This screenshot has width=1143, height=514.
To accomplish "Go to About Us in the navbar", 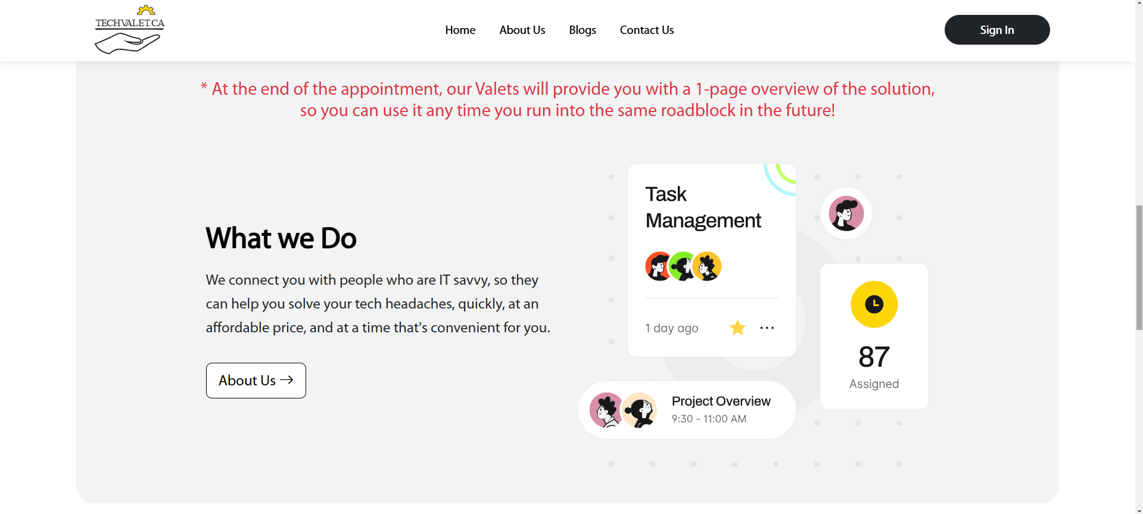I will pyautogui.click(x=522, y=30).
